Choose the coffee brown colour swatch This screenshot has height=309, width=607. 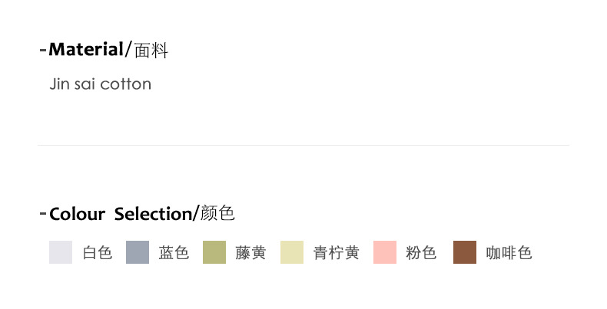(465, 252)
